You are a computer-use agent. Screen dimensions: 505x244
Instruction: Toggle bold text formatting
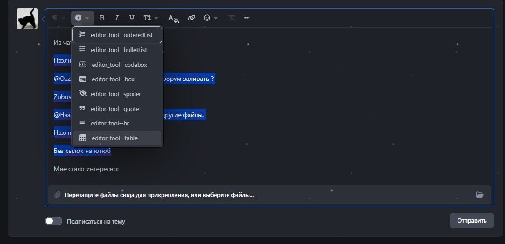click(102, 18)
